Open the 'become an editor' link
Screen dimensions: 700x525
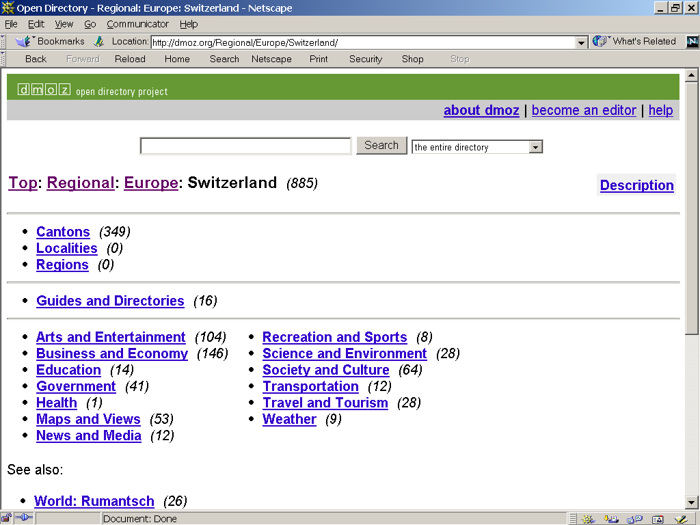584,110
